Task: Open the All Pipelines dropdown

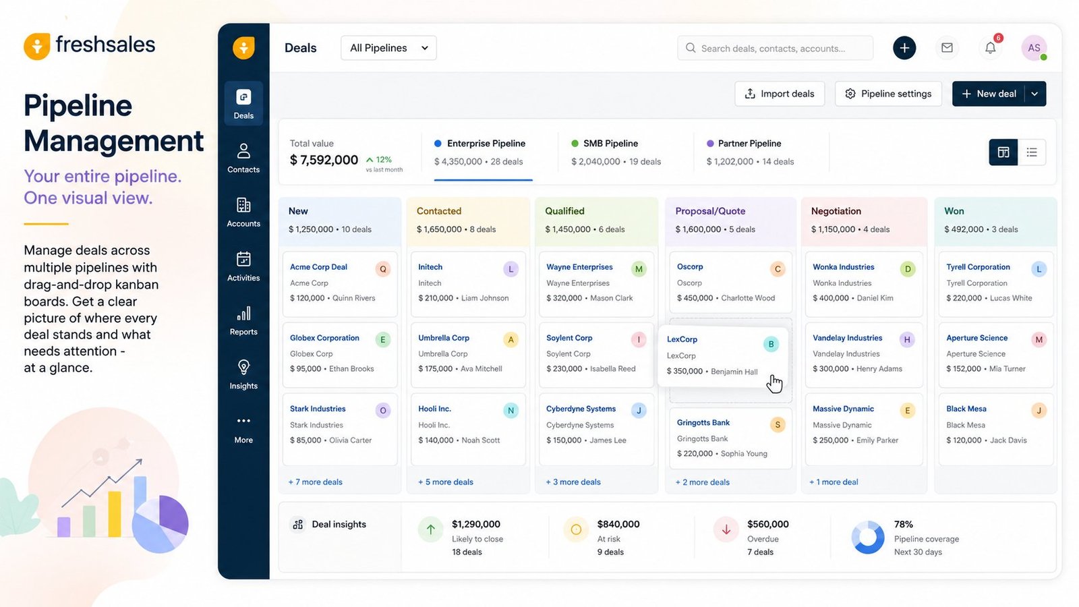Action: pos(388,48)
